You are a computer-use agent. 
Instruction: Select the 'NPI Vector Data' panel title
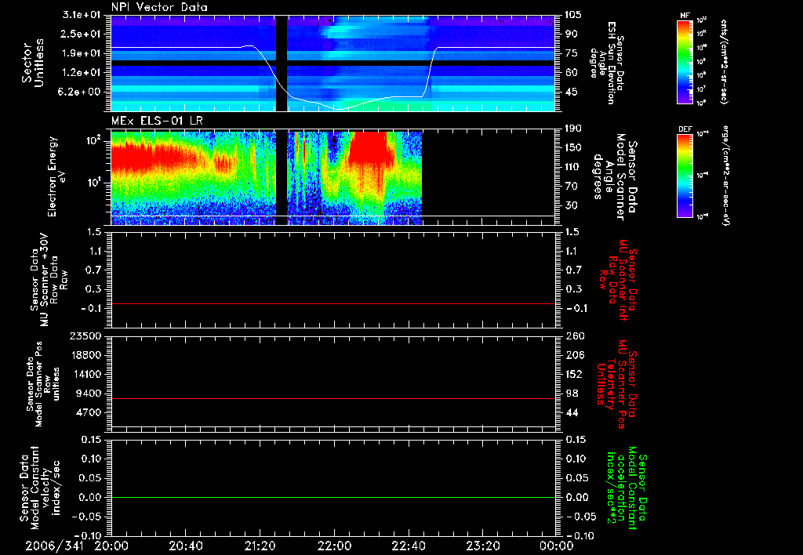pyautogui.click(x=159, y=7)
